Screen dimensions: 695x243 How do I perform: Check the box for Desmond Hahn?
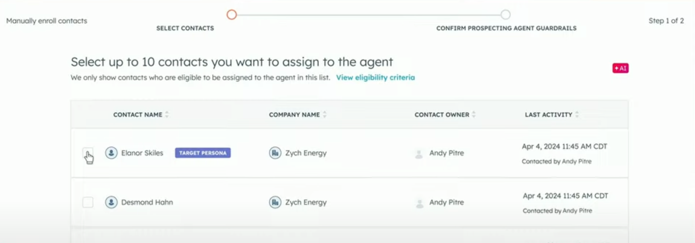[88, 202]
